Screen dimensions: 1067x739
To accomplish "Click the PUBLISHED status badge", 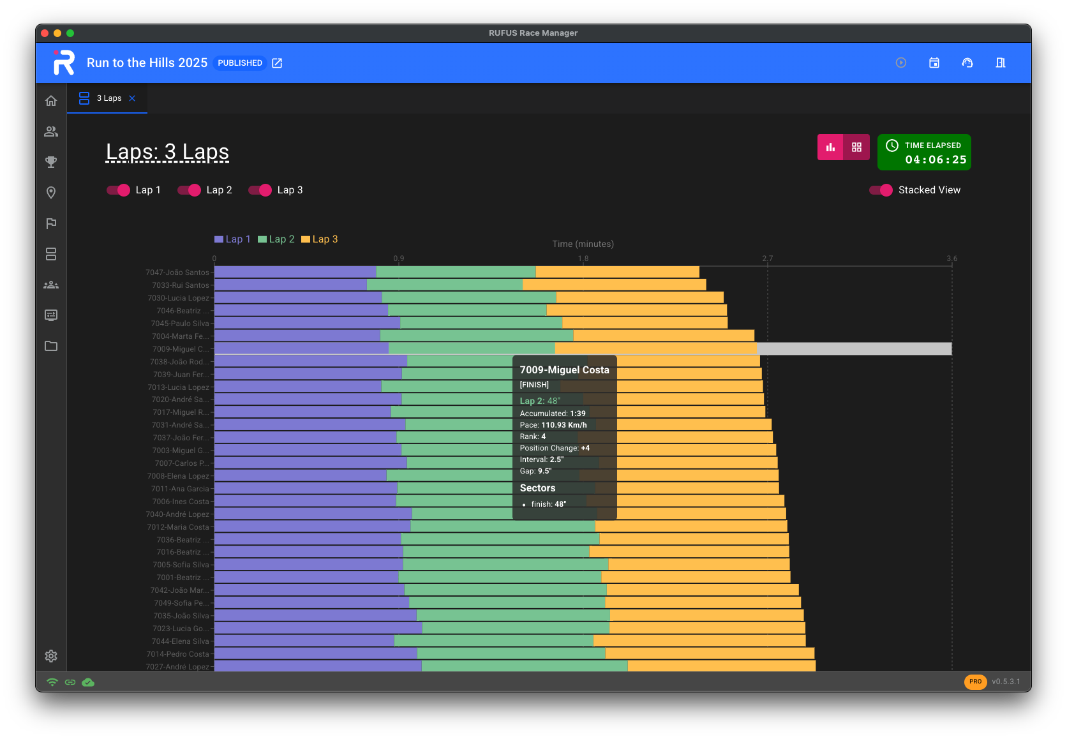I will pyautogui.click(x=240, y=63).
